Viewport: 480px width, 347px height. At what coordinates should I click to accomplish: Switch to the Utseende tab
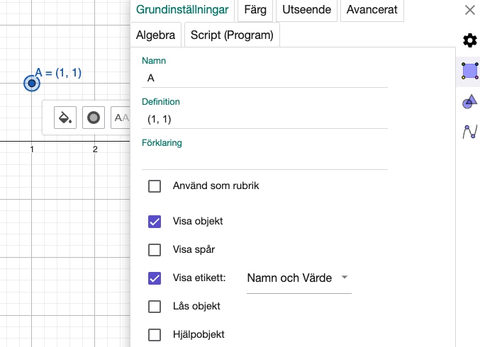pyautogui.click(x=306, y=10)
